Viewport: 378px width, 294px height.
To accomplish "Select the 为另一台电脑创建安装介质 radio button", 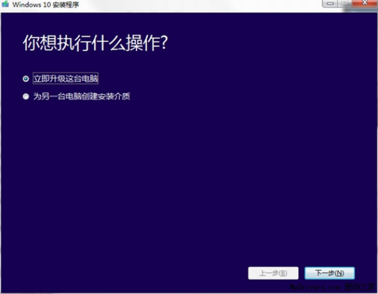I will coord(25,97).
